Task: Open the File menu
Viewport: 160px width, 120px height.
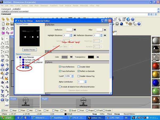Action: point(2,6)
